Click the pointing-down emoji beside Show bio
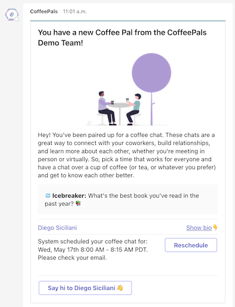 point(215,228)
